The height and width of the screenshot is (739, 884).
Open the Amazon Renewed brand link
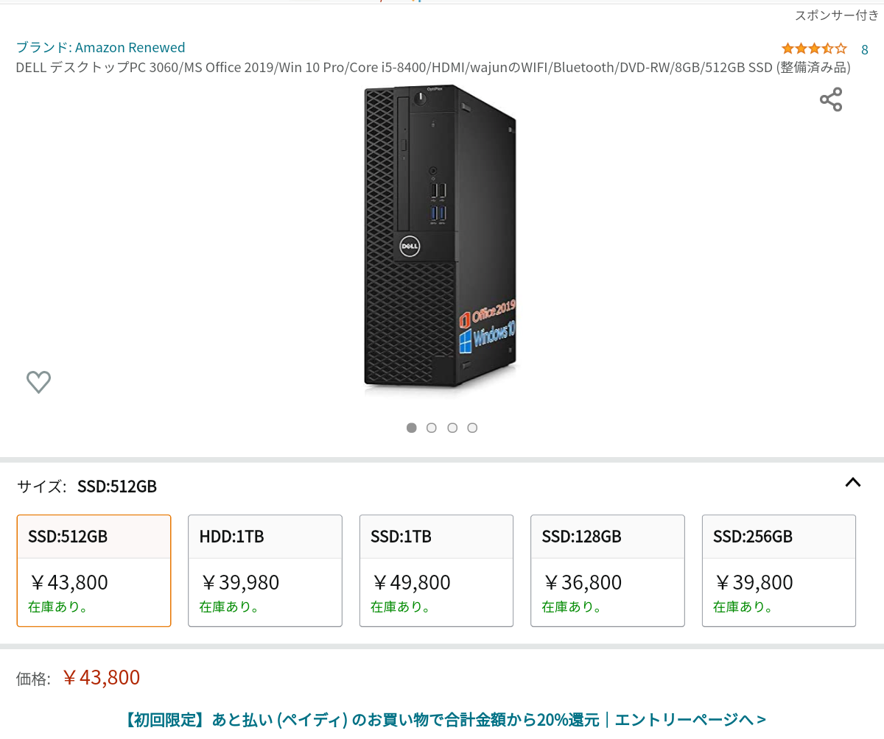(x=100, y=47)
